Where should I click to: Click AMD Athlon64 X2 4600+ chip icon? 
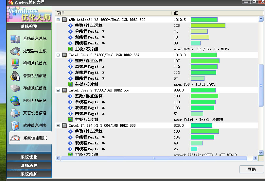[x=64, y=20]
